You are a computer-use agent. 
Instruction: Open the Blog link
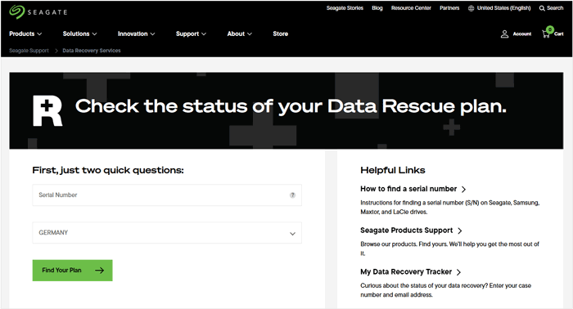click(x=377, y=8)
